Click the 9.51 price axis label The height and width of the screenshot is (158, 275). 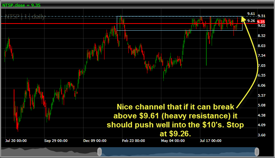[262, 16]
